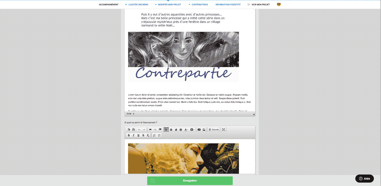The width and height of the screenshot is (381, 186).
Task: Click Voir mon projet
Action: point(259,5)
